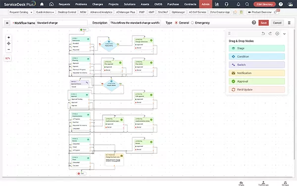Screen dimensions: 297x186
Task: Select the High priority condition diamond
Action: click(109, 46)
